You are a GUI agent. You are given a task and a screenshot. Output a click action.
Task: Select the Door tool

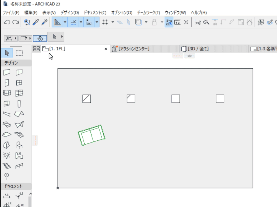pos(7,82)
